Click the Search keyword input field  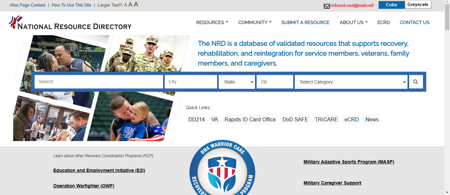(x=99, y=82)
